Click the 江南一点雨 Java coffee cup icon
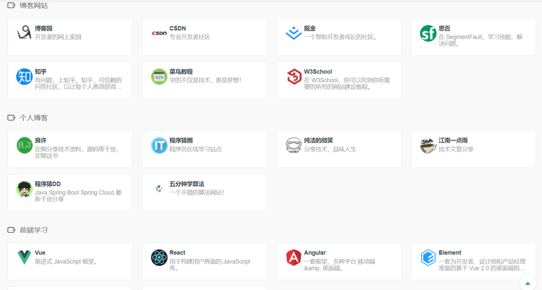The height and width of the screenshot is (290, 542). [428, 145]
